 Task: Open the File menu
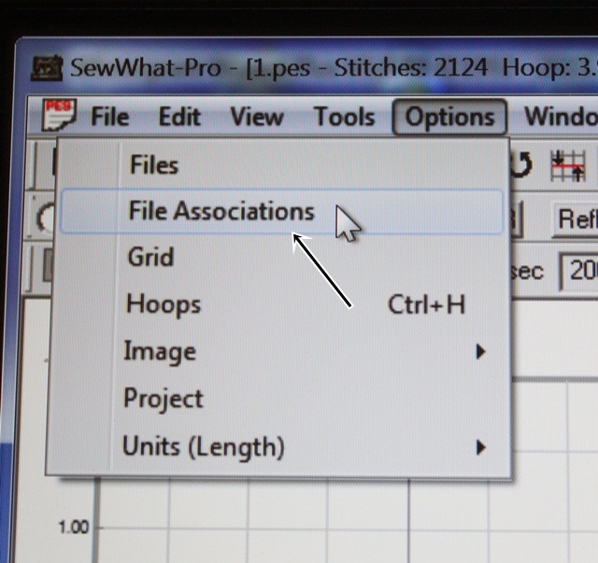point(109,118)
